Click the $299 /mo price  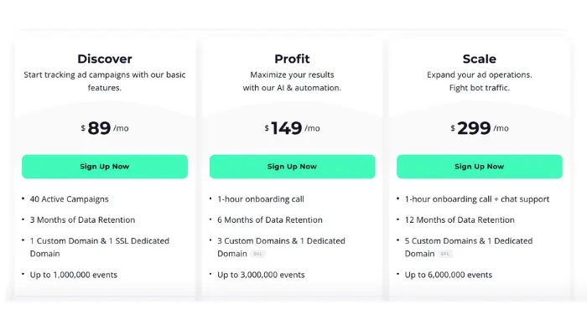pos(479,128)
